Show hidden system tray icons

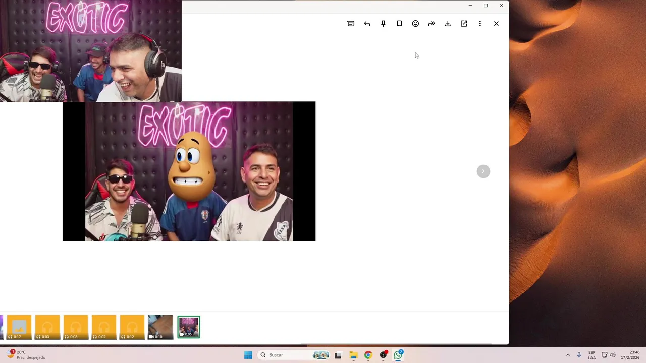tap(568, 355)
